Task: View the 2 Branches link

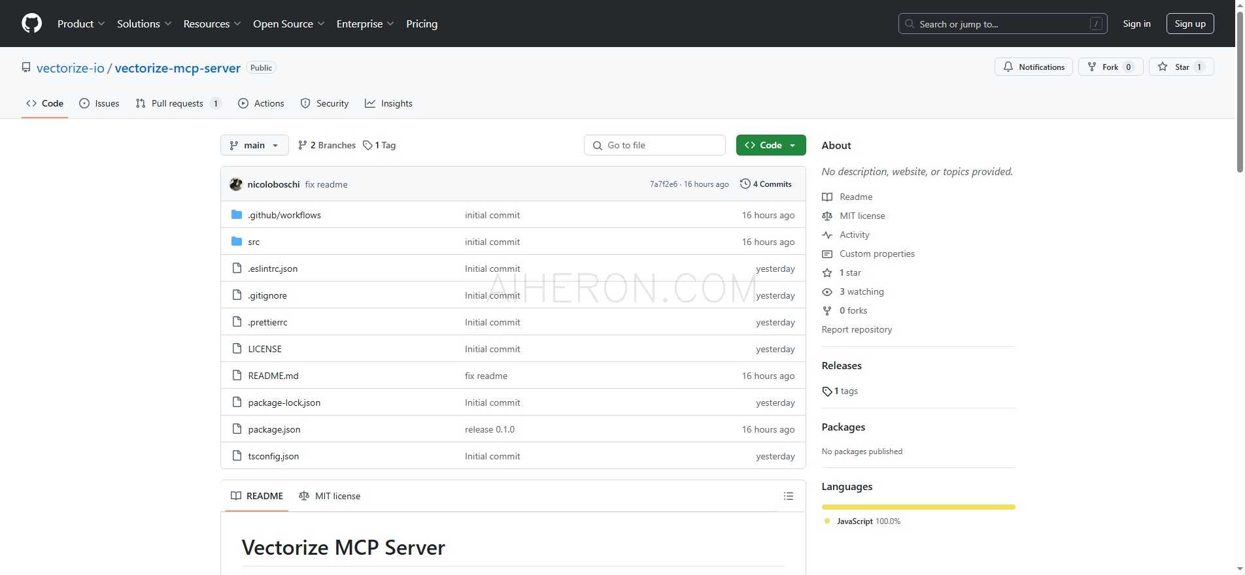Action: (x=326, y=145)
